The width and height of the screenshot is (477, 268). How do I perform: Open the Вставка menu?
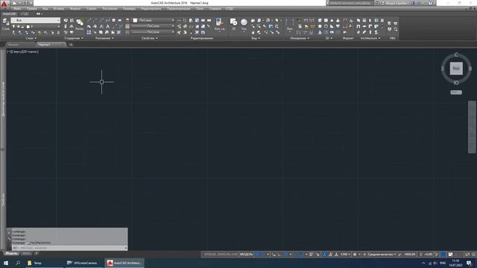59,9
